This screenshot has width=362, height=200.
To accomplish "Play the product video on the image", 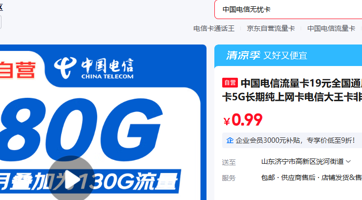I will [71, 179].
